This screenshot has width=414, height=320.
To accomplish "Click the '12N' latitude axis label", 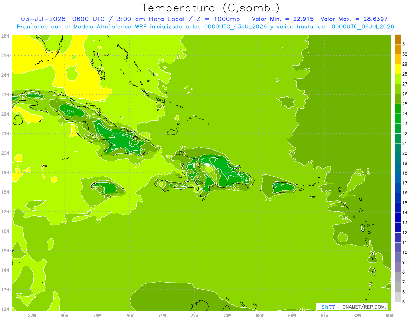I will tap(5, 309).
